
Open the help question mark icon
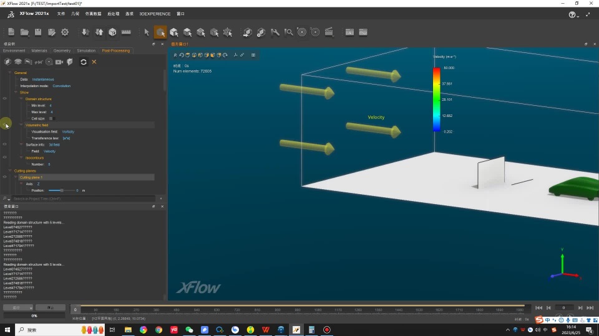572,14
